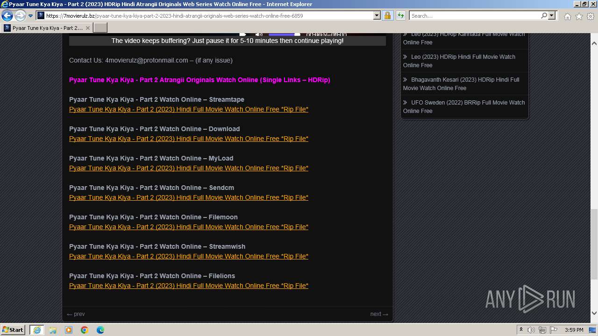Screen dimensions: 598x336
Task: Click the video player volume icon
Action: [259, 34]
